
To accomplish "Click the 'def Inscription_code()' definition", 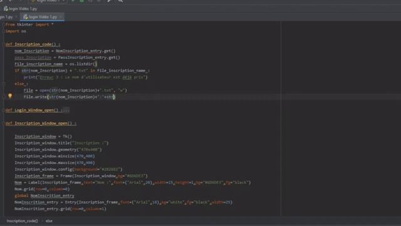I will 33,45.
